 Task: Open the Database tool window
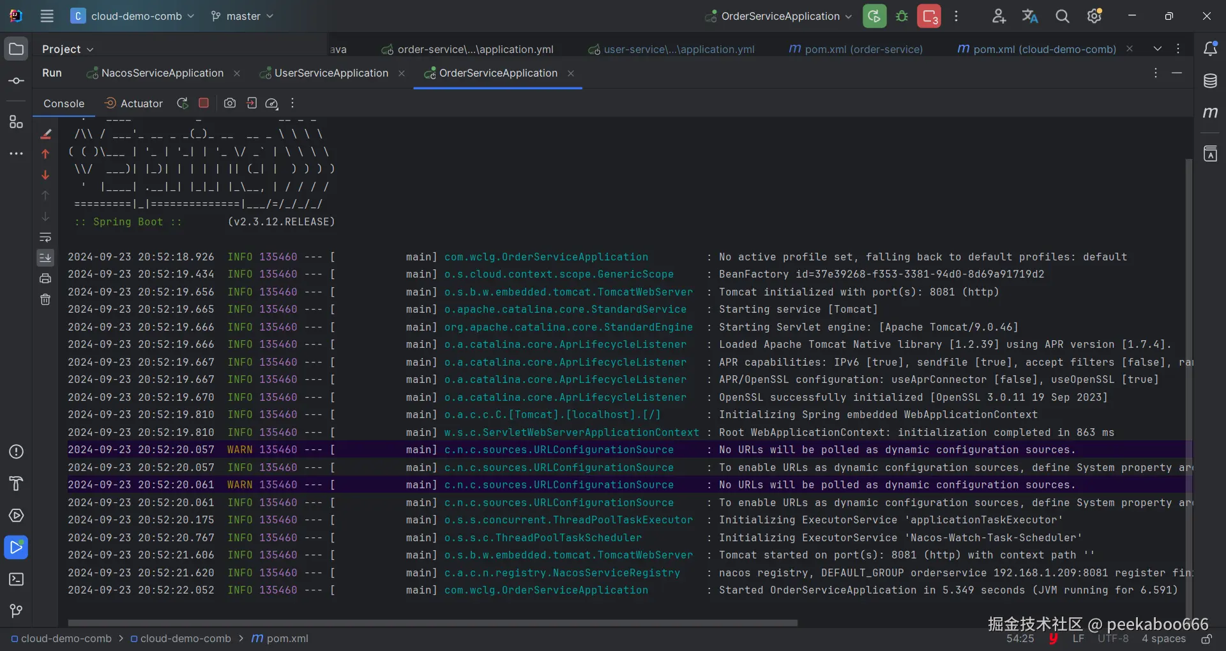pos(1210,81)
